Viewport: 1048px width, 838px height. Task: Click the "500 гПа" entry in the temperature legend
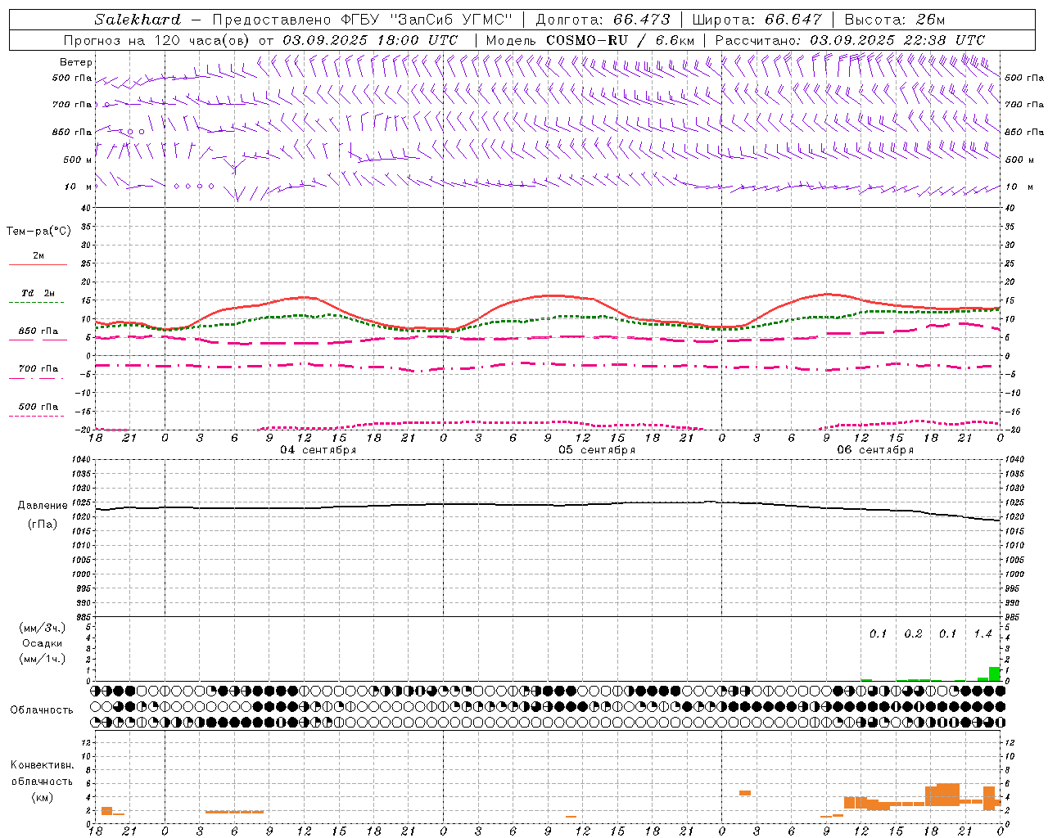tap(38, 407)
